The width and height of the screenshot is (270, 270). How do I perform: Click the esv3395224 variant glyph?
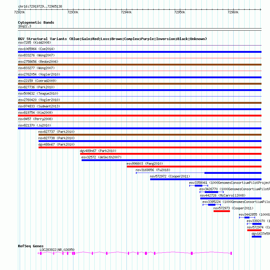pos(212,205)
